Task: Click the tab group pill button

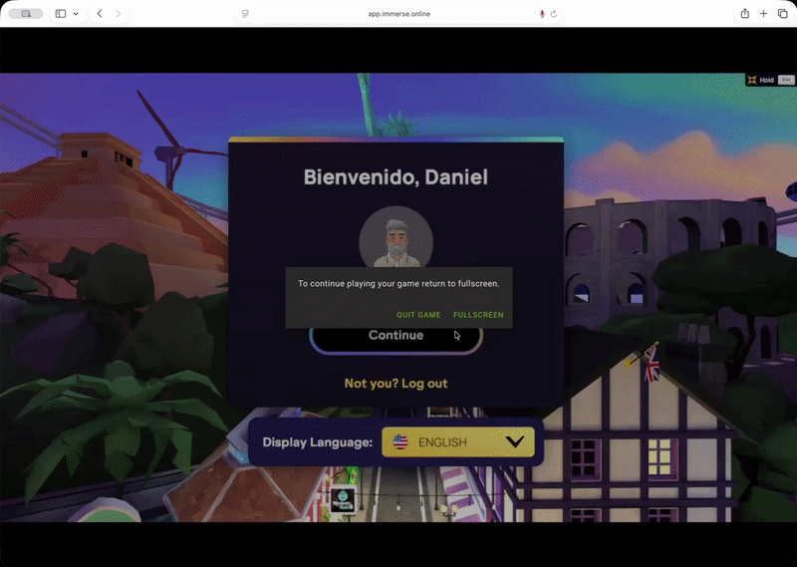Action: pos(25,14)
